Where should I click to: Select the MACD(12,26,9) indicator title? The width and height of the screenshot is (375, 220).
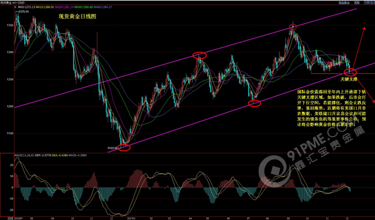(x=24, y=155)
